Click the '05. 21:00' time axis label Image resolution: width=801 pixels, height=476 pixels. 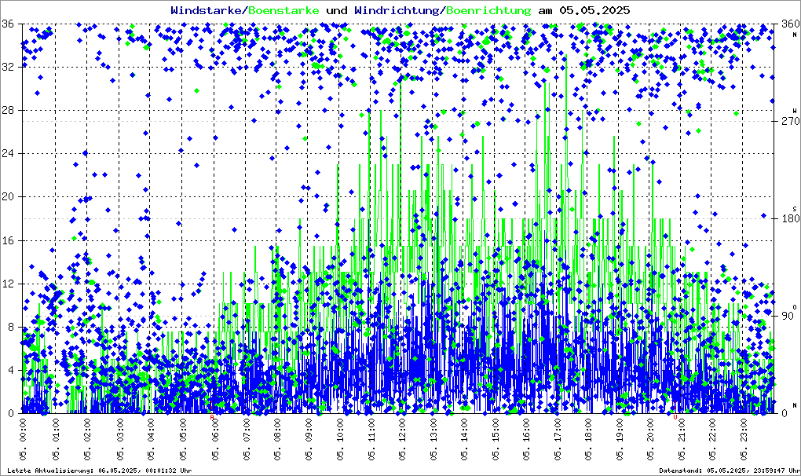pos(682,438)
